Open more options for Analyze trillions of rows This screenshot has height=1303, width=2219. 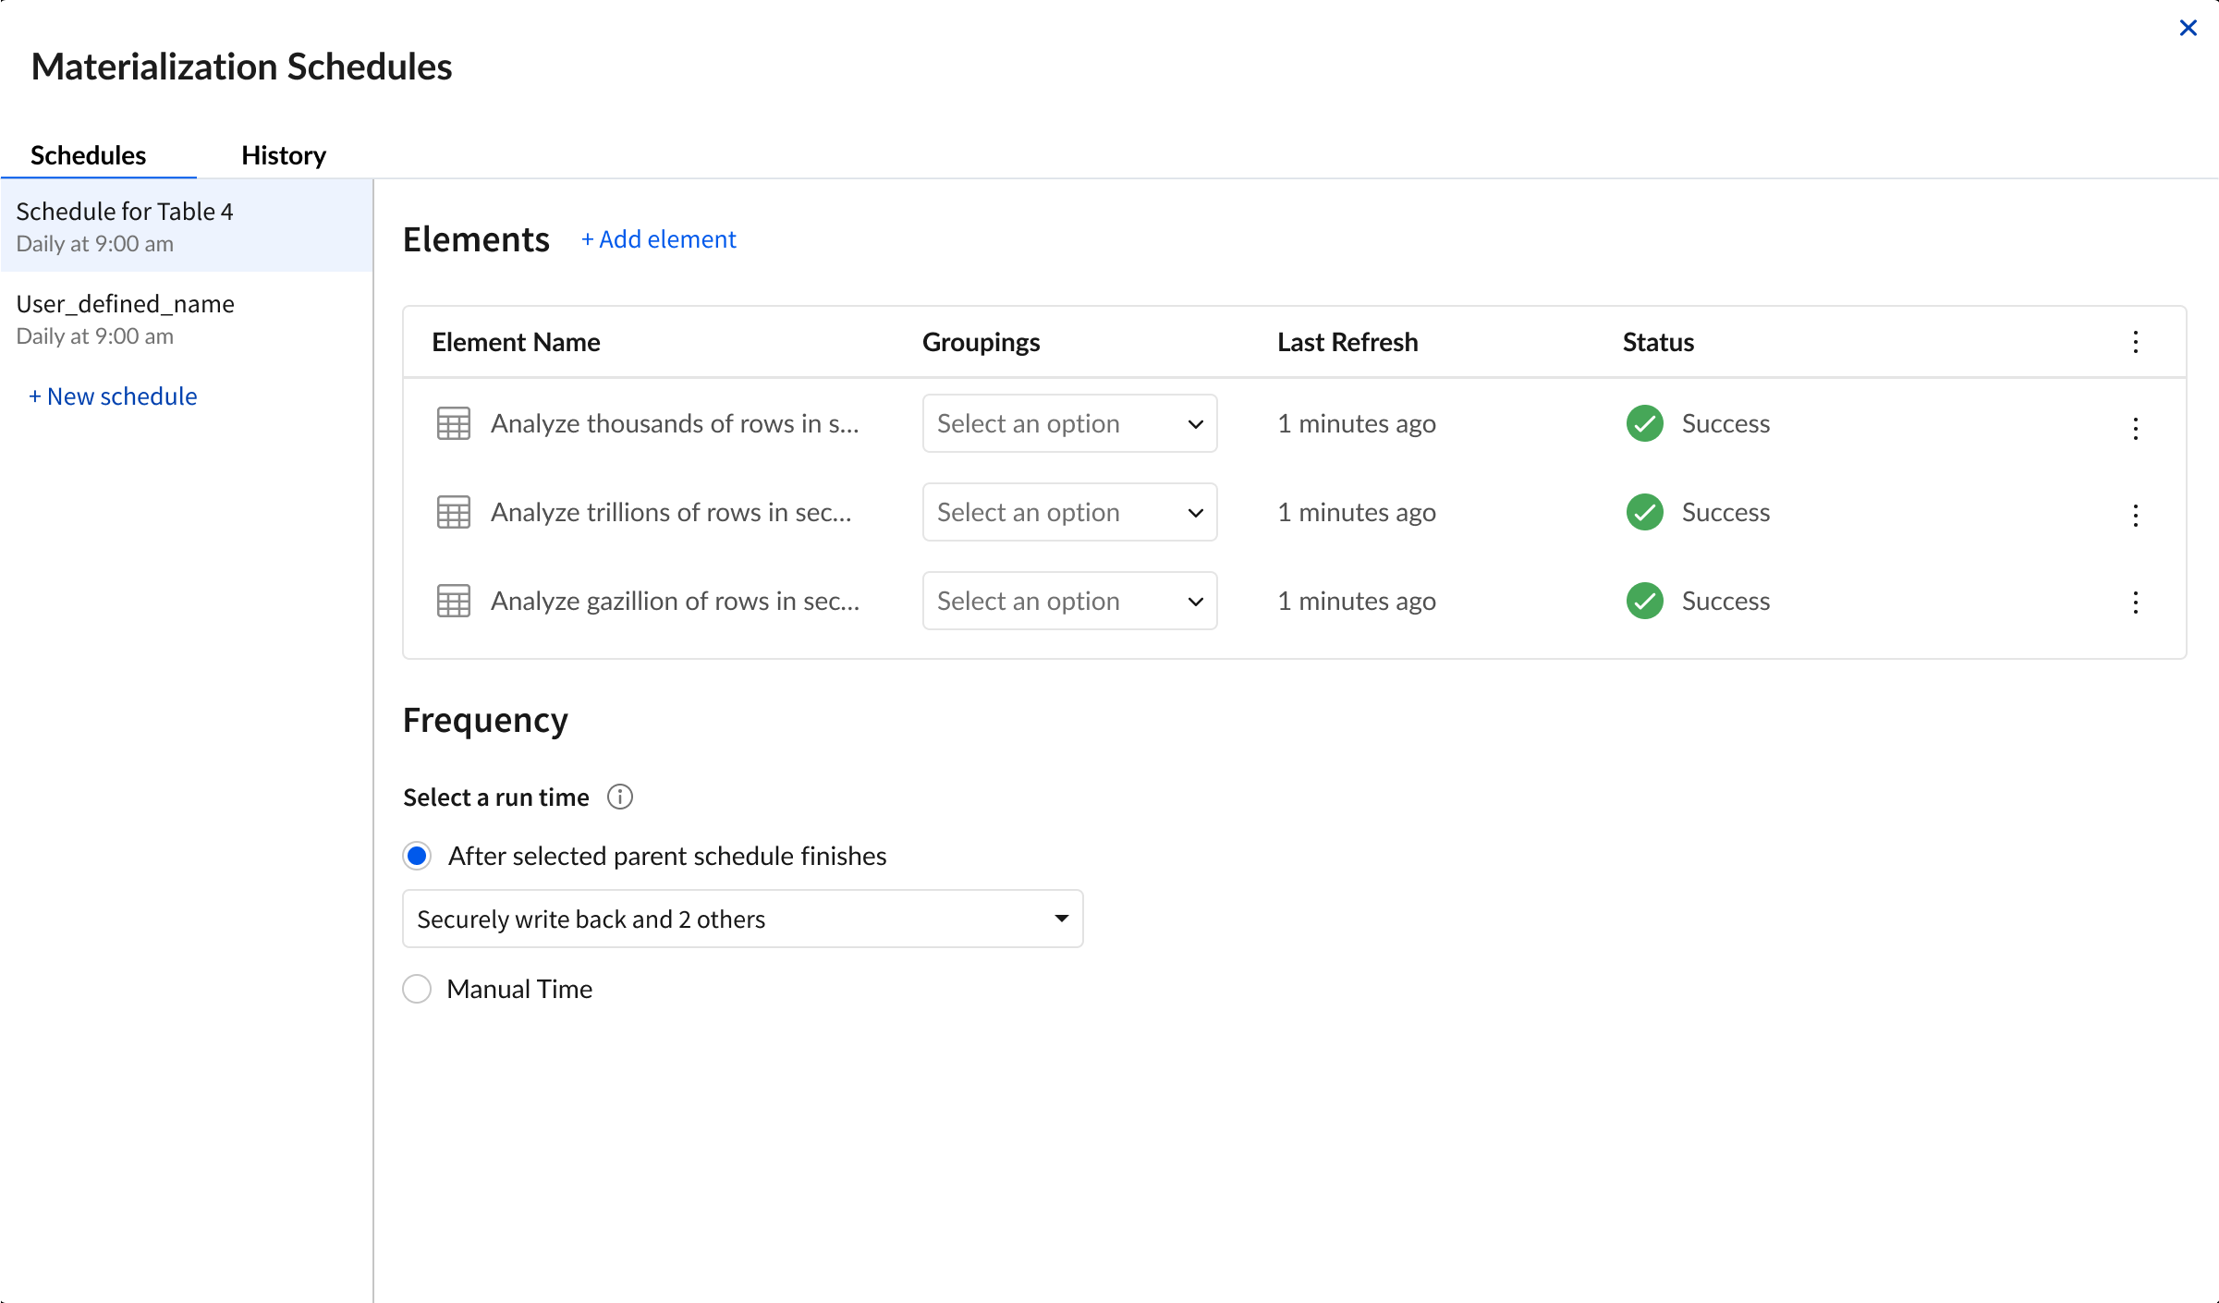[x=2135, y=515]
